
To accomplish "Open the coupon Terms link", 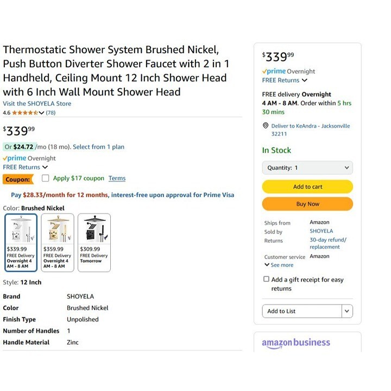I will click(x=117, y=178).
